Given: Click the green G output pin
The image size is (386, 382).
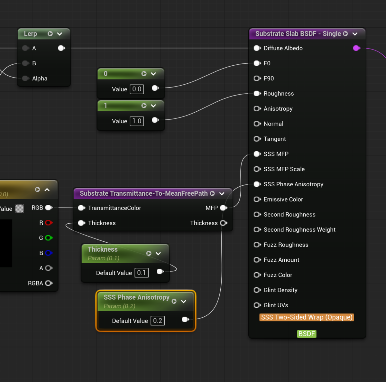Looking at the screenshot, I should tap(49, 238).
